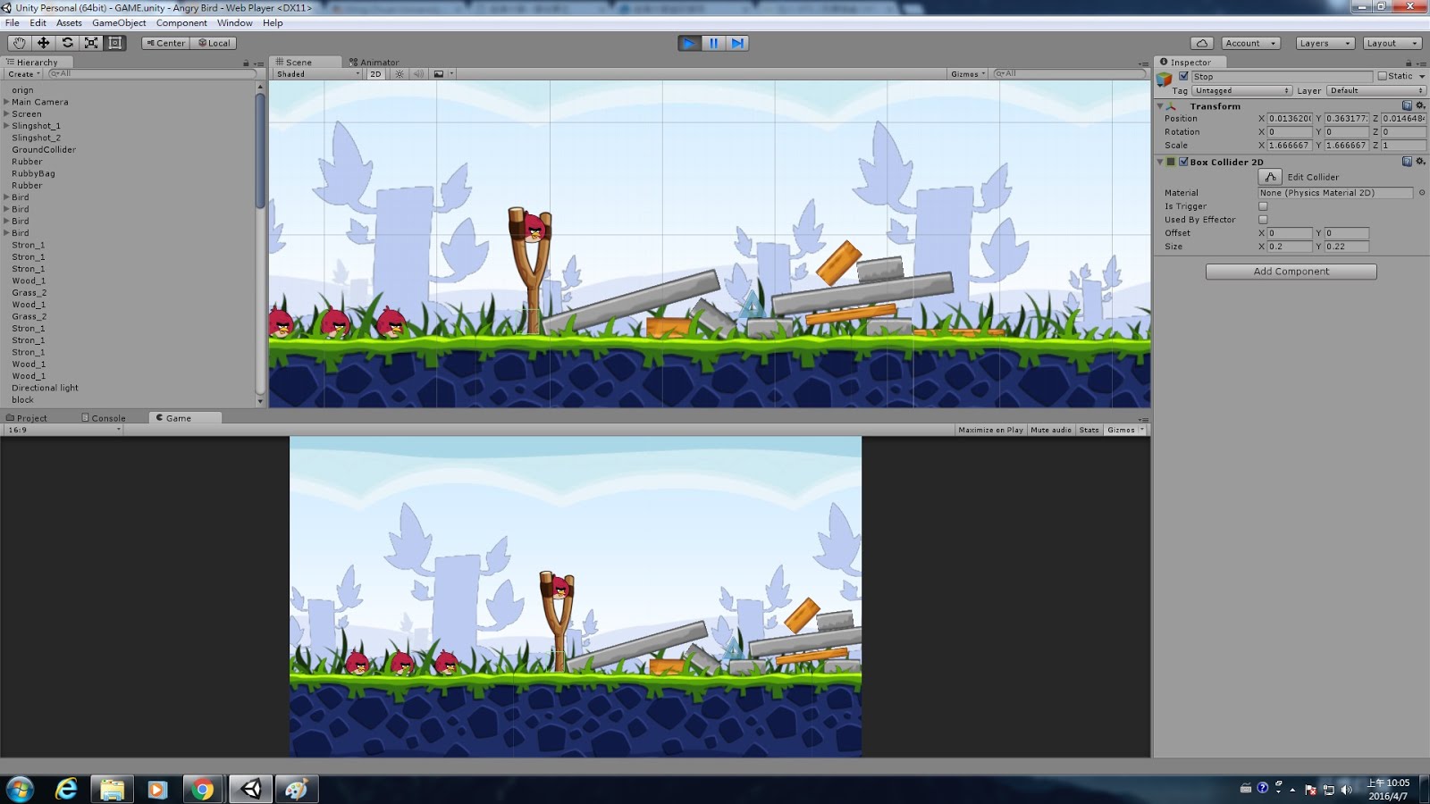Click the Pause button in the toolbar
Image resolution: width=1430 pixels, height=804 pixels.
(x=713, y=43)
